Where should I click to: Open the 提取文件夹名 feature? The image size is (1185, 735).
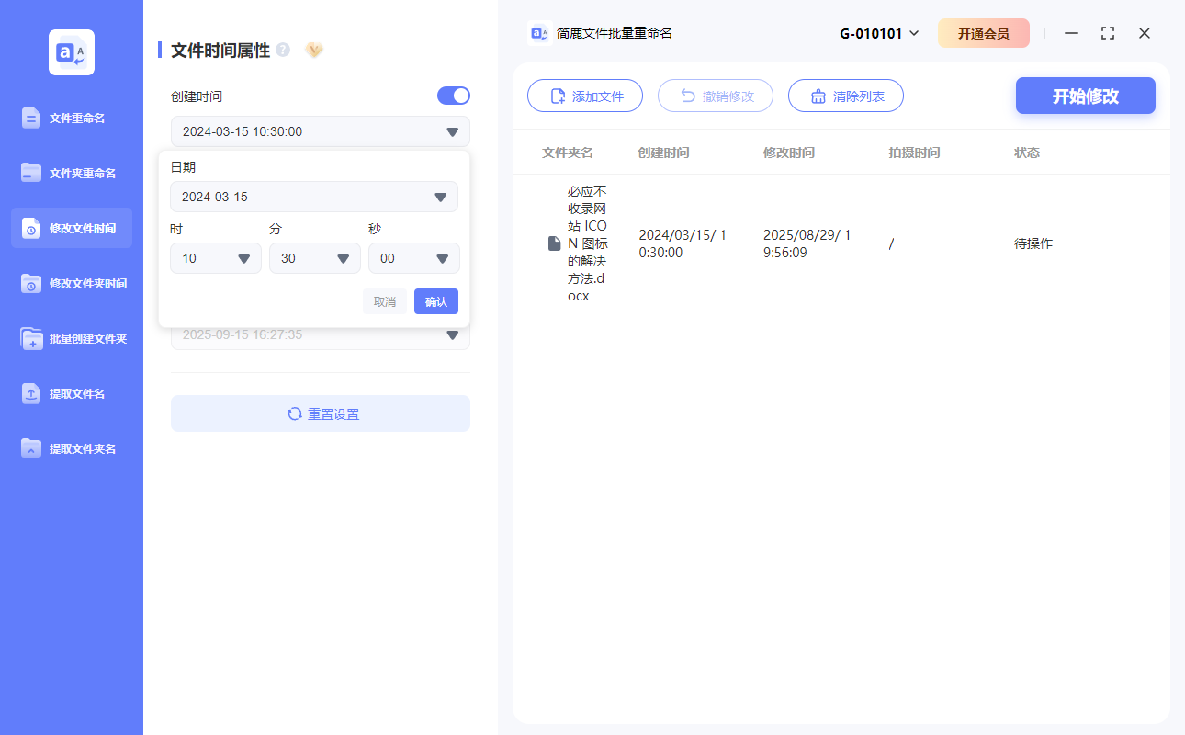(71, 448)
